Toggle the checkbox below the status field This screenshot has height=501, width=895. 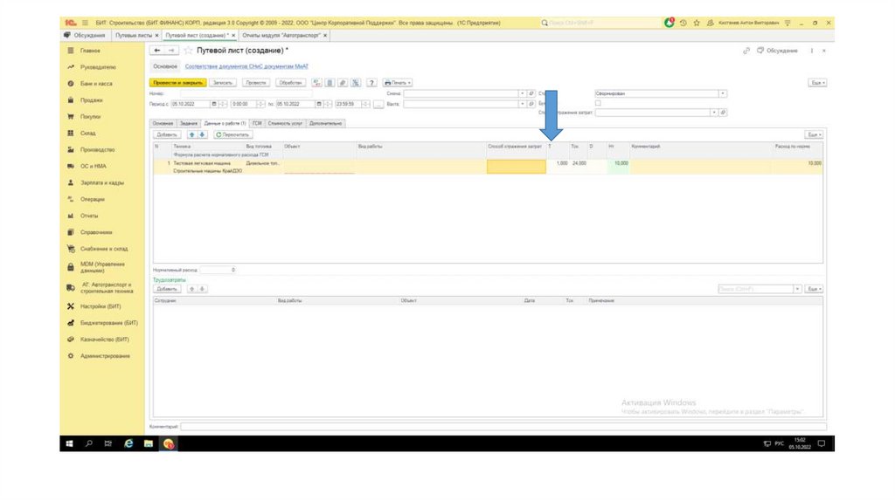click(598, 102)
